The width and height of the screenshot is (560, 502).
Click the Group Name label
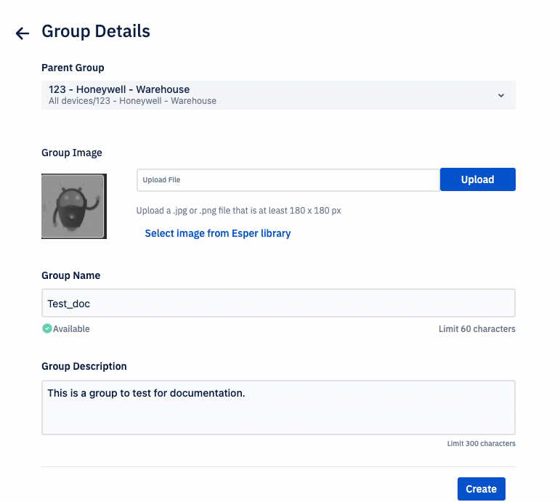pos(70,275)
